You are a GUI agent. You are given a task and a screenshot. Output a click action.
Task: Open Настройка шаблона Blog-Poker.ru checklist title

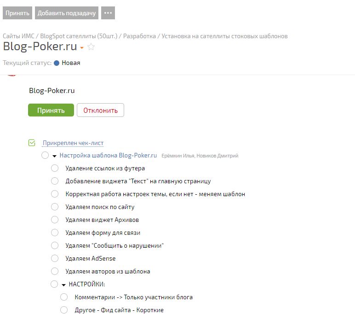109,156
